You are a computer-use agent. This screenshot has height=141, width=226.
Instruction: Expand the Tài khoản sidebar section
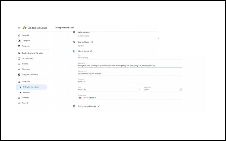(17, 98)
